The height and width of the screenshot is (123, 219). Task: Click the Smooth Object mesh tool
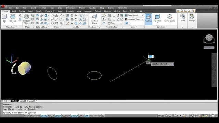tap(26, 19)
